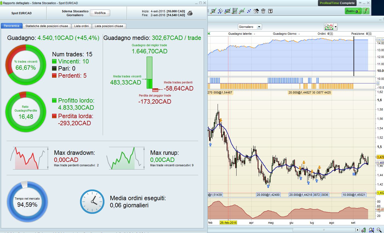Click the Push+ button
The width and height of the screenshot is (384, 233).
(353, 11)
